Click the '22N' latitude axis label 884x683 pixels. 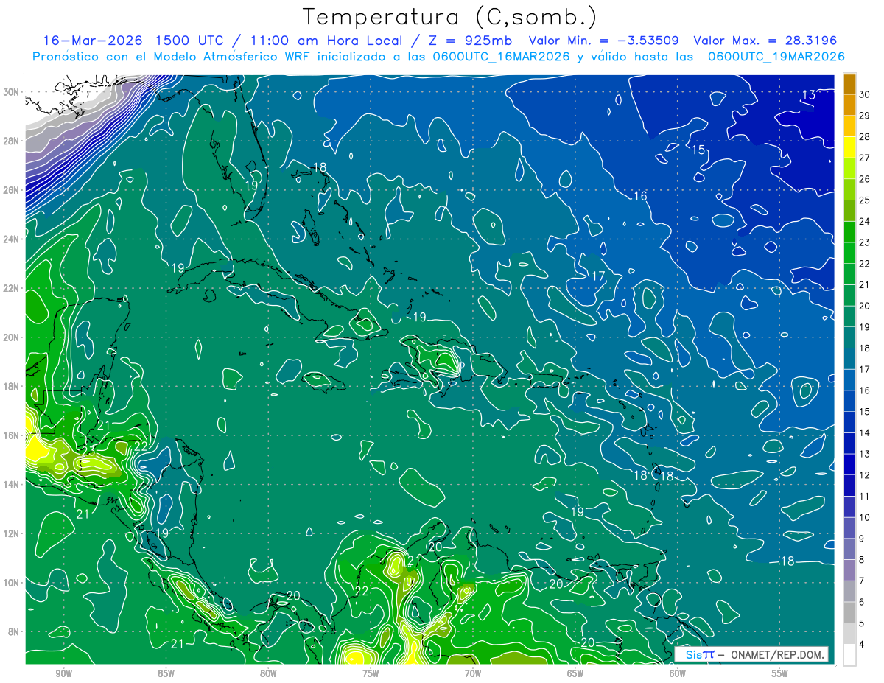[12, 288]
